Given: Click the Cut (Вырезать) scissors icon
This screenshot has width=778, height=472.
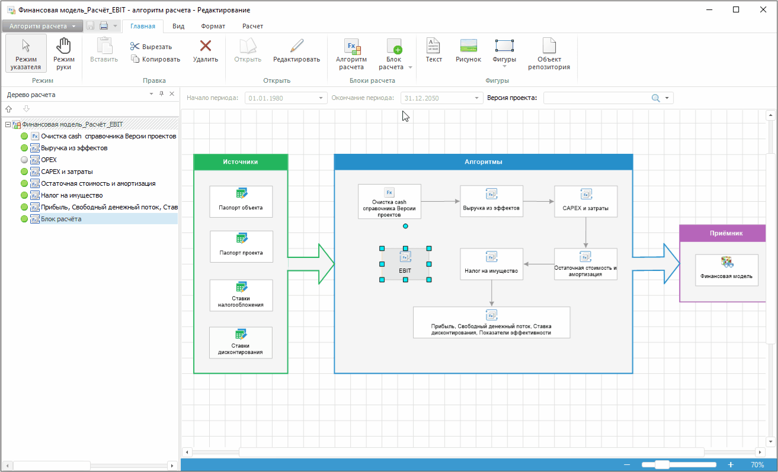Looking at the screenshot, I should click(x=135, y=47).
